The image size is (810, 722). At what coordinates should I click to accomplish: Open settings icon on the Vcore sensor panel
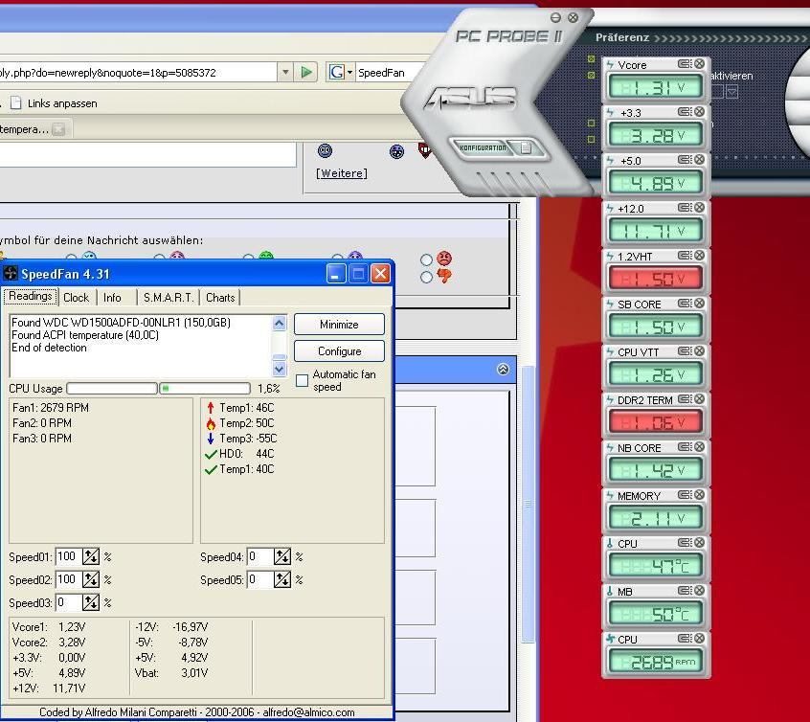click(685, 64)
